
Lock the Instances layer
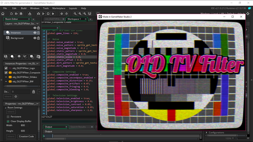(x=39, y=32)
